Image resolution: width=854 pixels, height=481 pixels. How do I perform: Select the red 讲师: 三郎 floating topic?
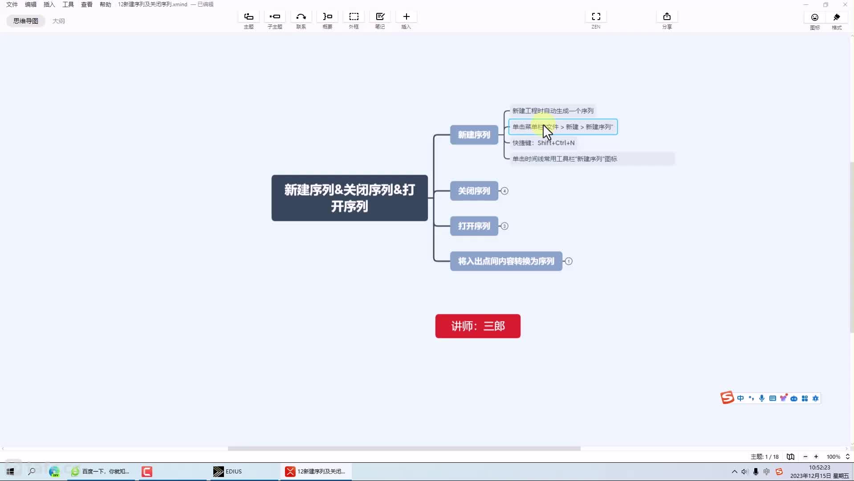478,326
